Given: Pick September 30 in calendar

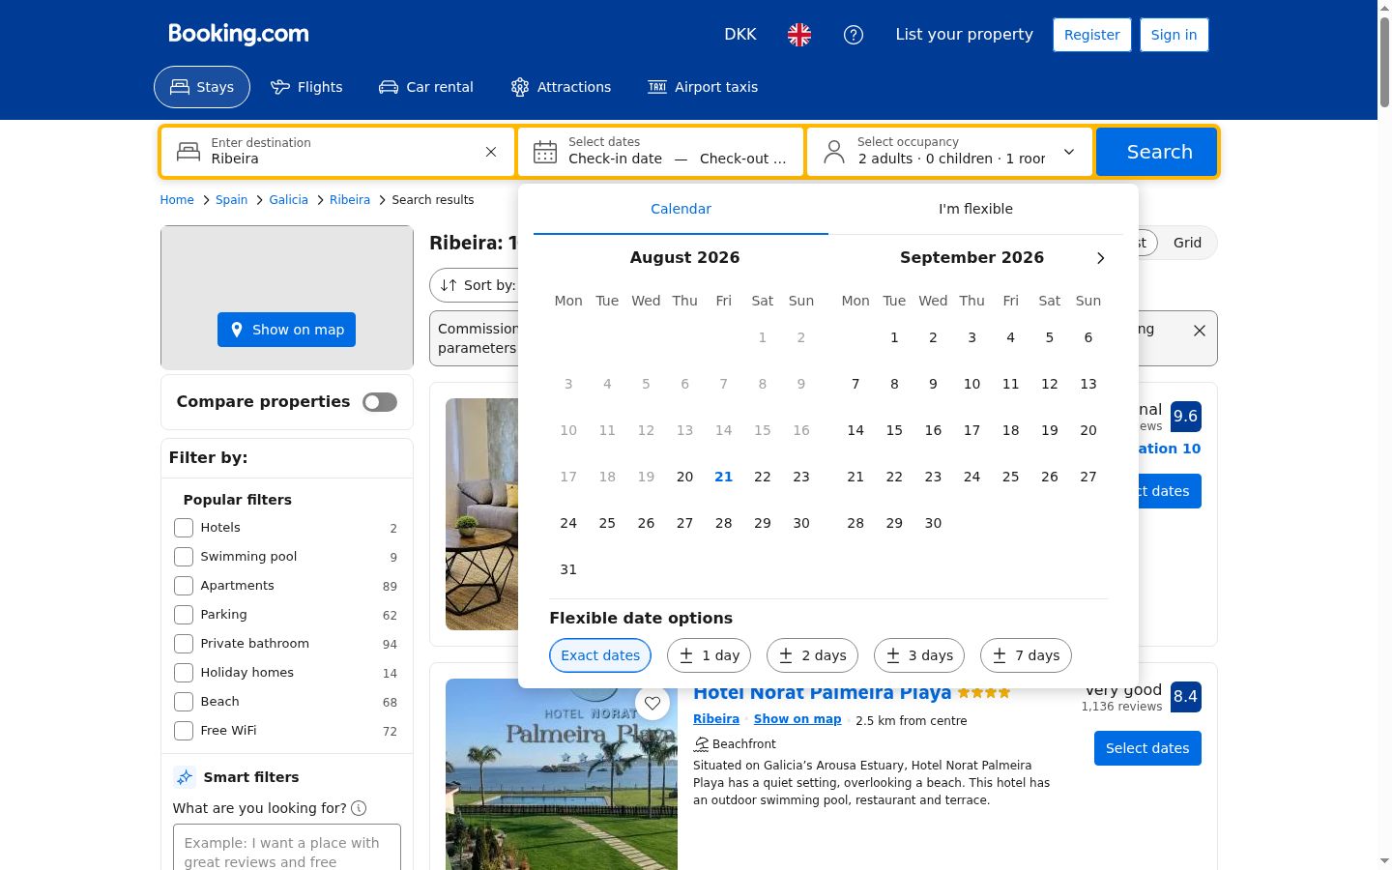Looking at the screenshot, I should 933,523.
